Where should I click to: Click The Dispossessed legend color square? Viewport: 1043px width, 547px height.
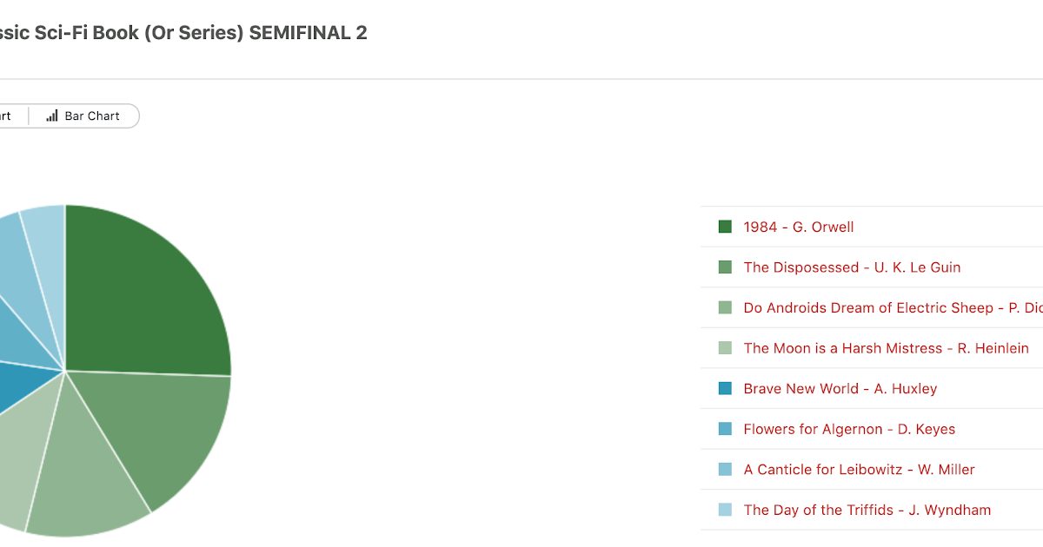(x=725, y=267)
